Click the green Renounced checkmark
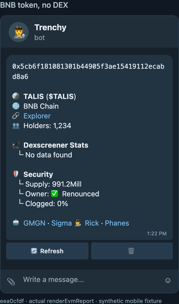This screenshot has height=304, width=179. (x=54, y=194)
